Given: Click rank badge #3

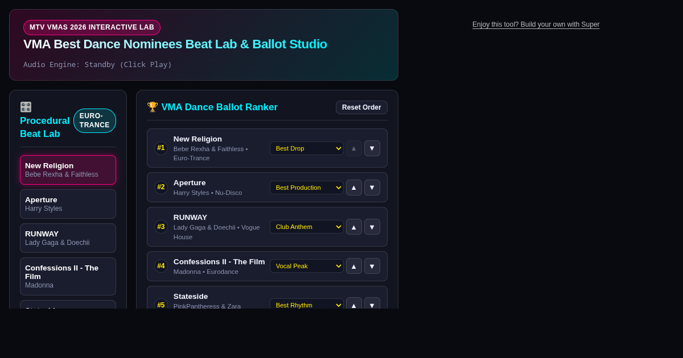Looking at the screenshot, I should point(161,227).
